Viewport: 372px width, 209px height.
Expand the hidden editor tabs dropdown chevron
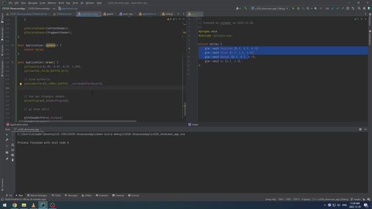(178, 14)
